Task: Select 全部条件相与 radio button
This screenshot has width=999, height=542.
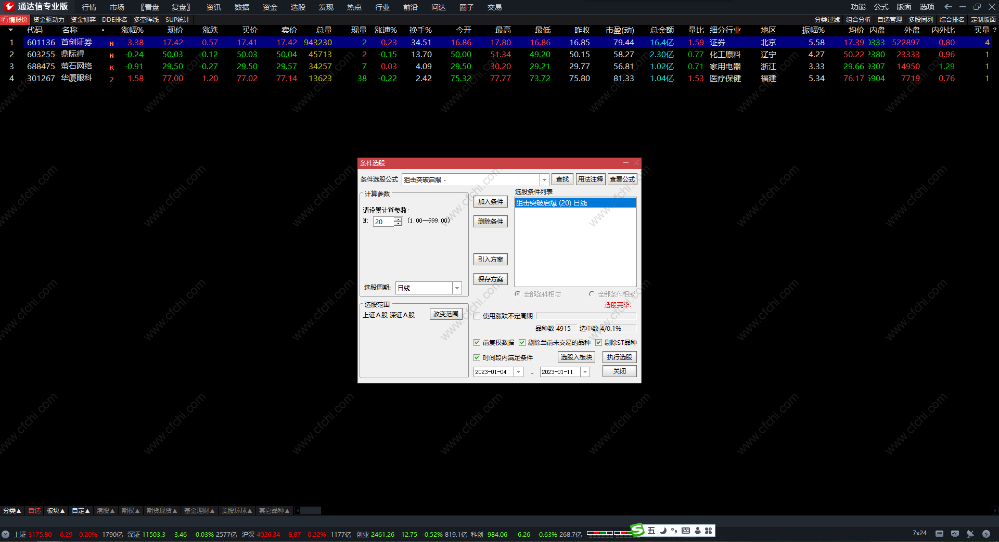Action: (517, 294)
